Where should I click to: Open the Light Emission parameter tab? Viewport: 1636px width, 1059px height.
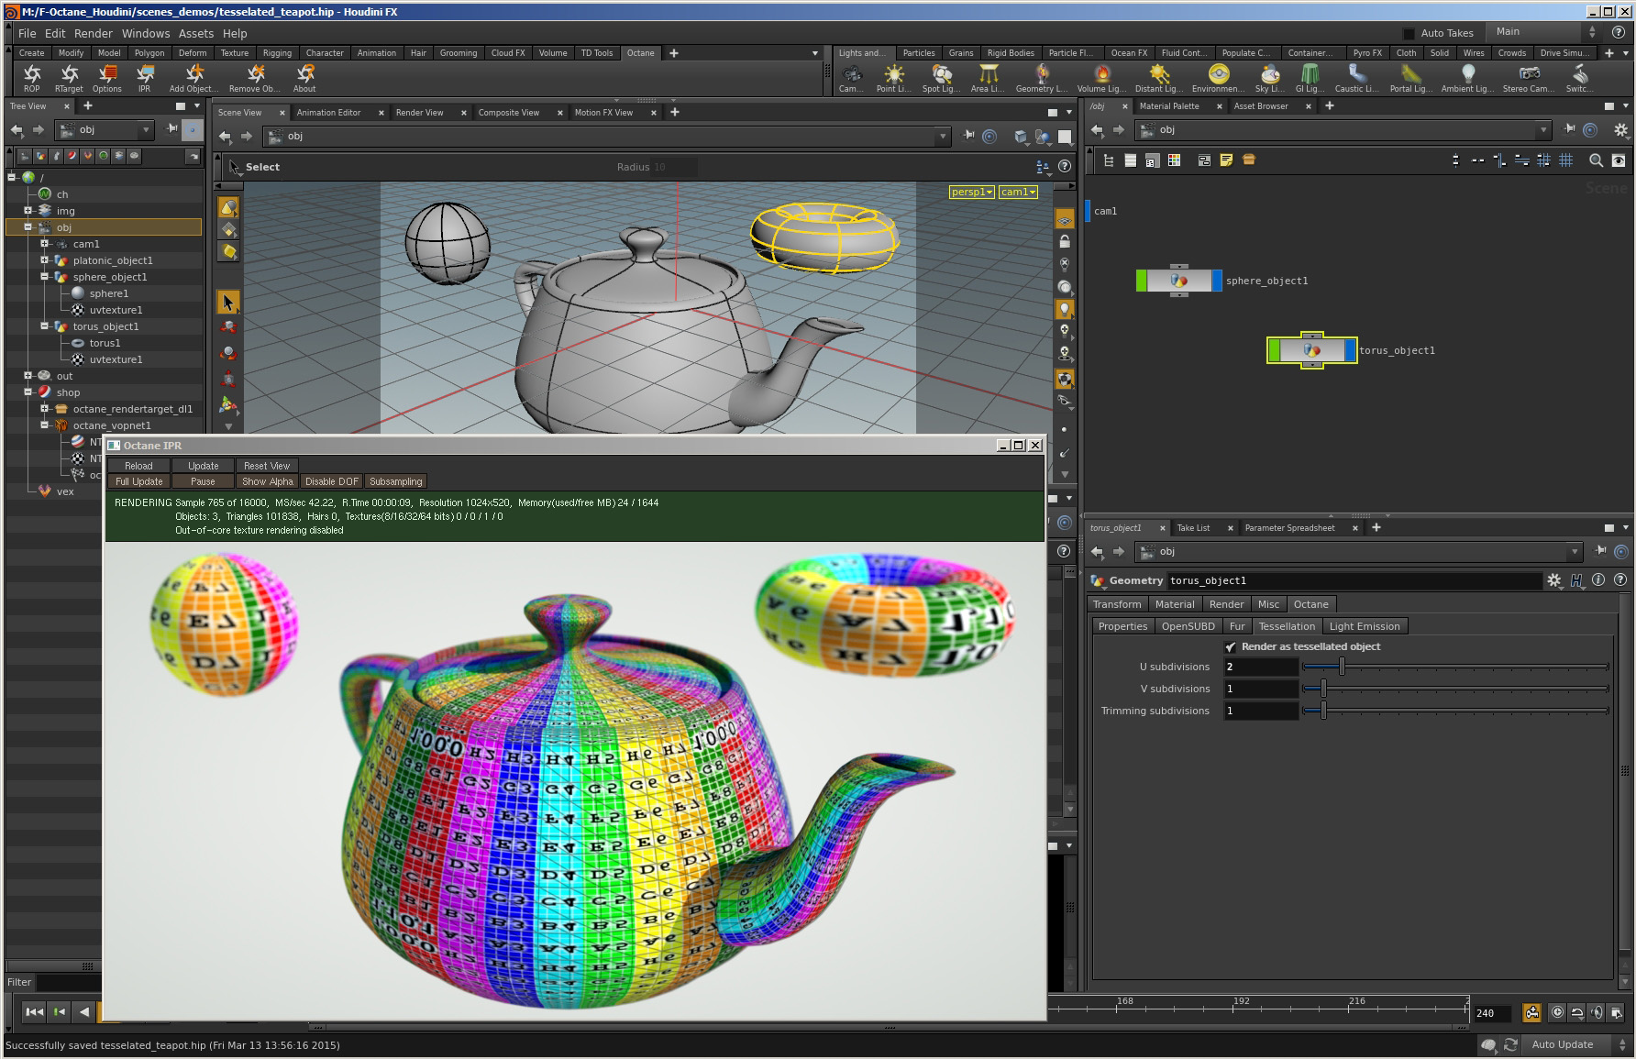pyautogui.click(x=1365, y=626)
